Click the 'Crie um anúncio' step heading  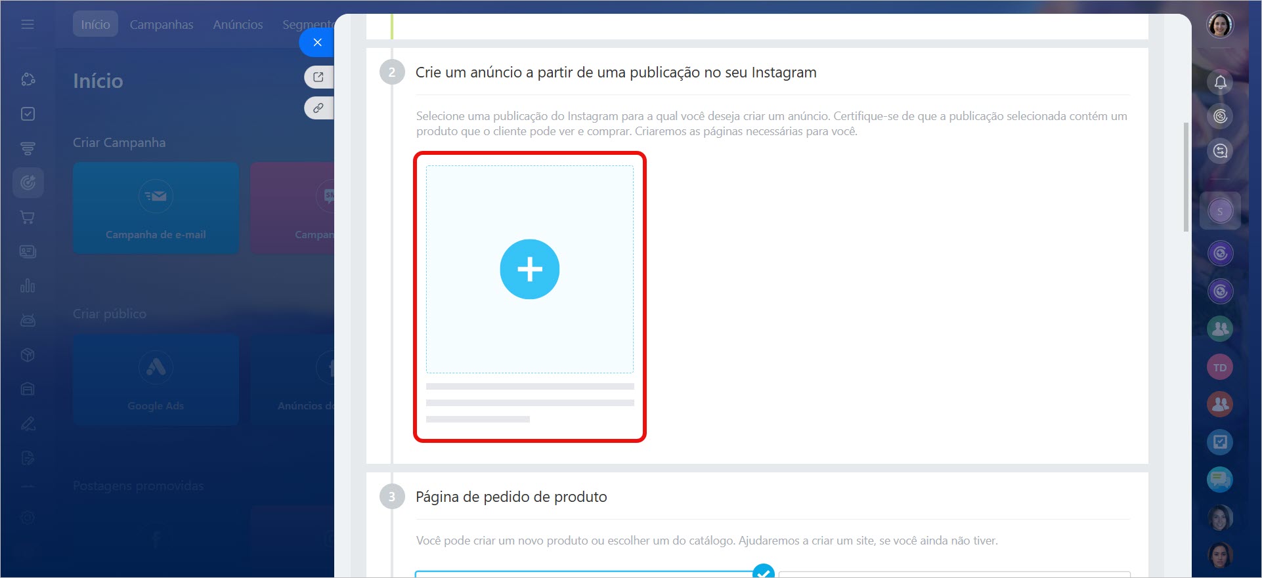[x=616, y=72]
